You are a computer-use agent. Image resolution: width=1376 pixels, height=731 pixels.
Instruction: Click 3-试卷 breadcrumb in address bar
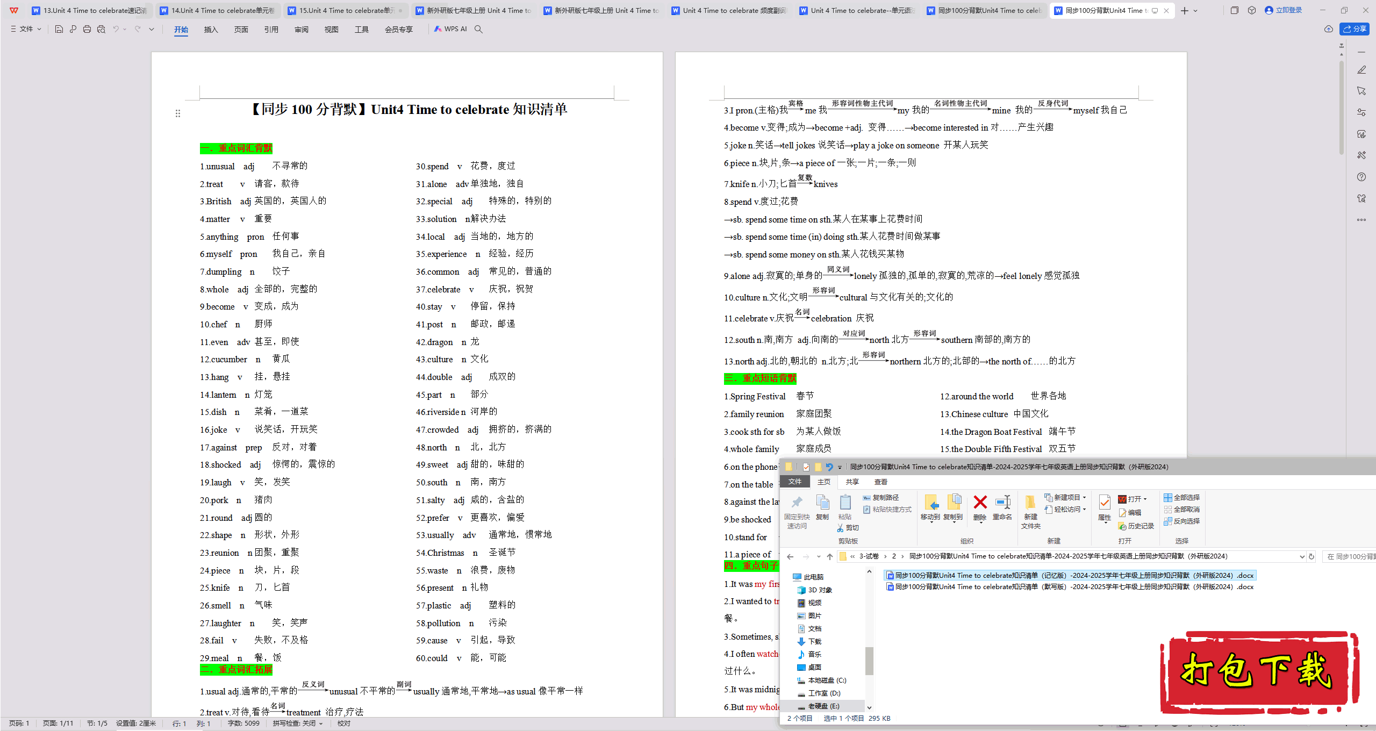pos(869,556)
